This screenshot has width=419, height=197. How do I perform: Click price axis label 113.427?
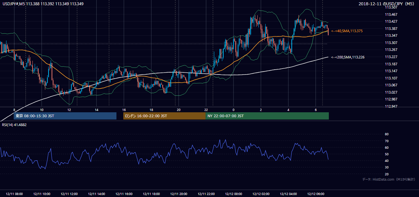pyautogui.click(x=391, y=21)
